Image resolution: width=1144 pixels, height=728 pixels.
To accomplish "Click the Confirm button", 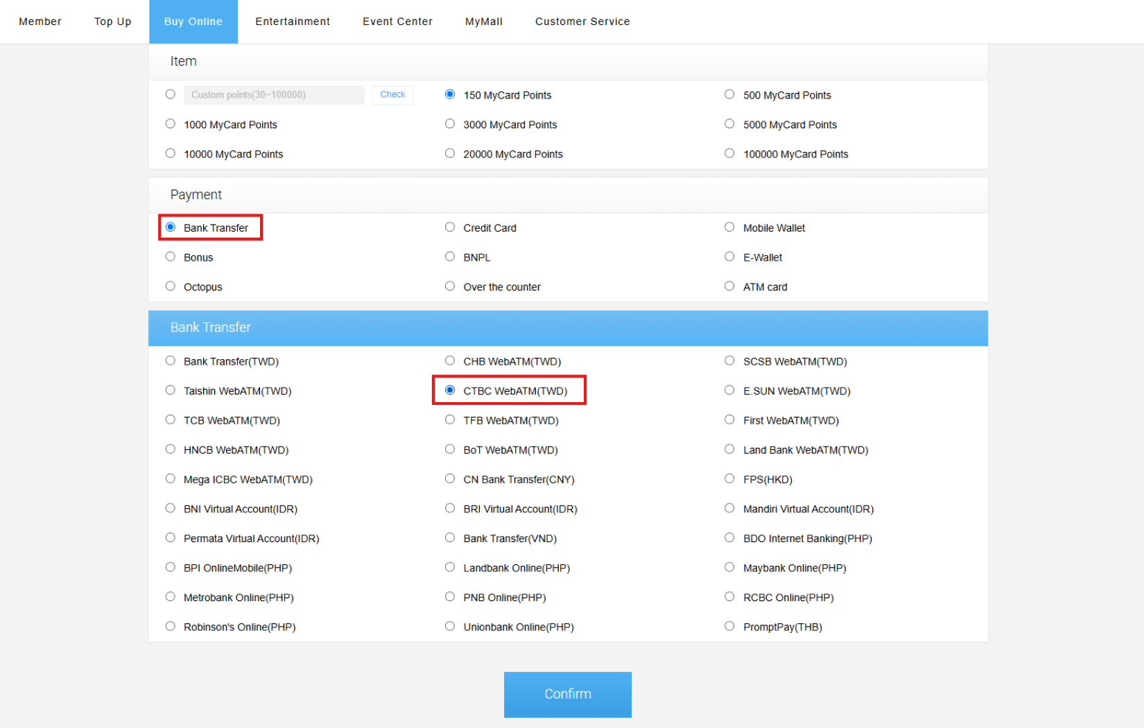I will 568,694.
